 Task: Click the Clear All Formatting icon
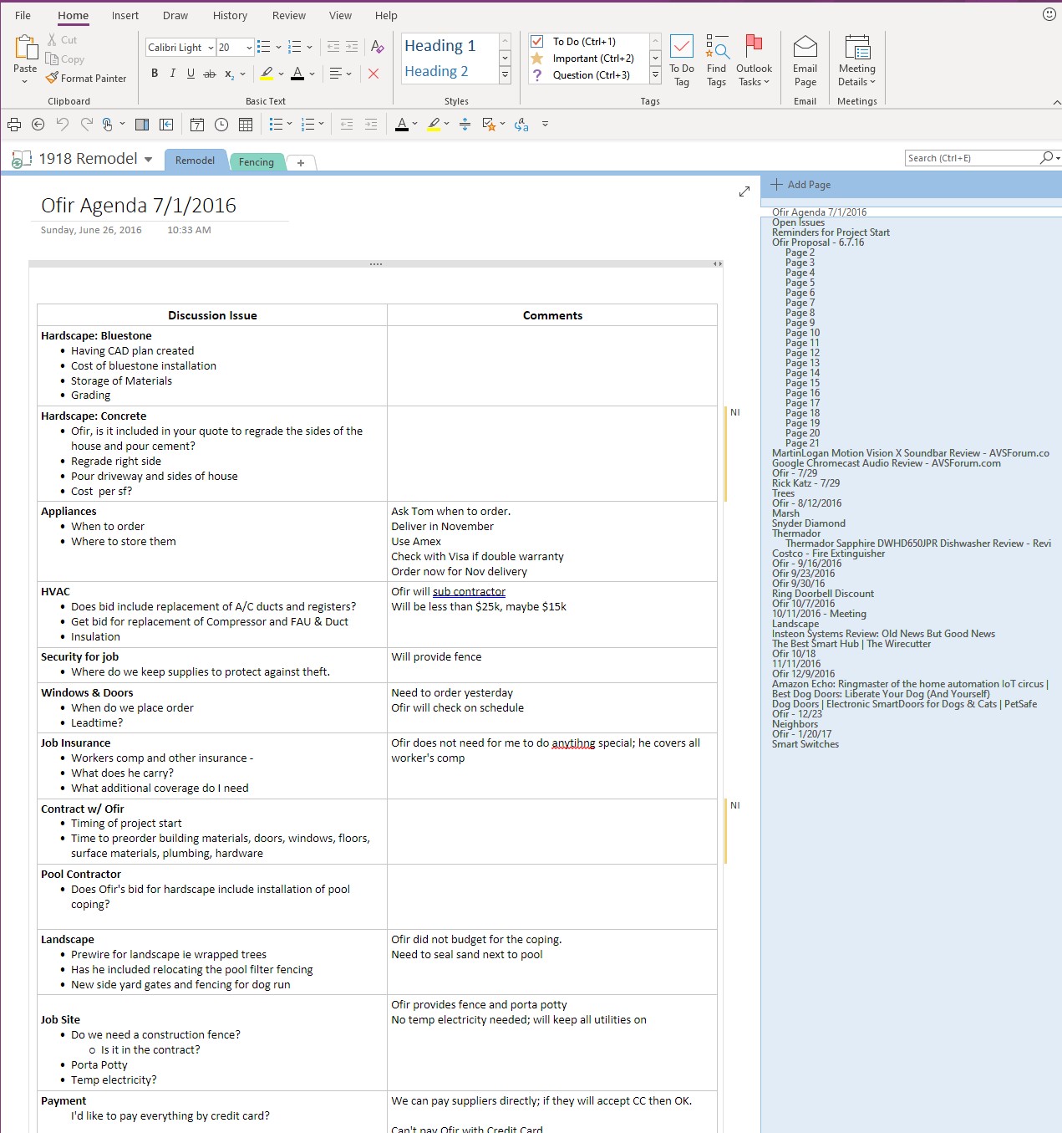tap(377, 47)
